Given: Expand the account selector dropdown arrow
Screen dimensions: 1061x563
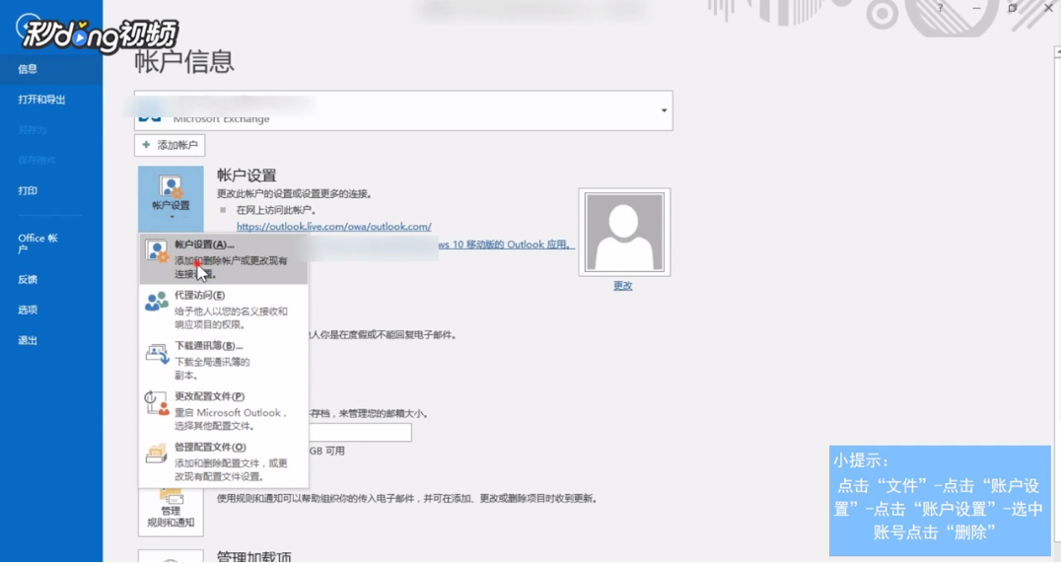Looking at the screenshot, I should (x=664, y=111).
